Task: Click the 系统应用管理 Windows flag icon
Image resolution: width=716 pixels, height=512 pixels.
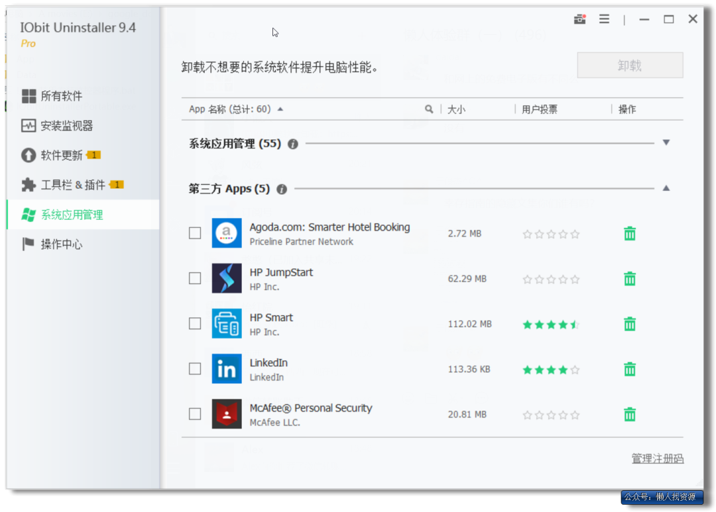Action: tap(29, 215)
